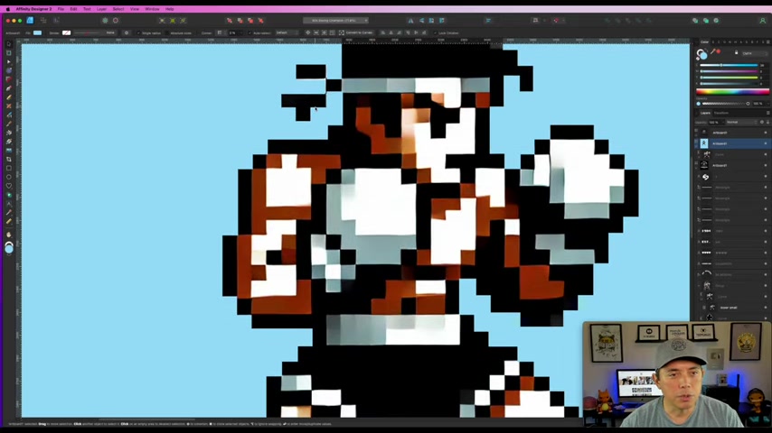The height and width of the screenshot is (433, 772).
Task: Click the blue Fill color swatch
Action: [37, 33]
